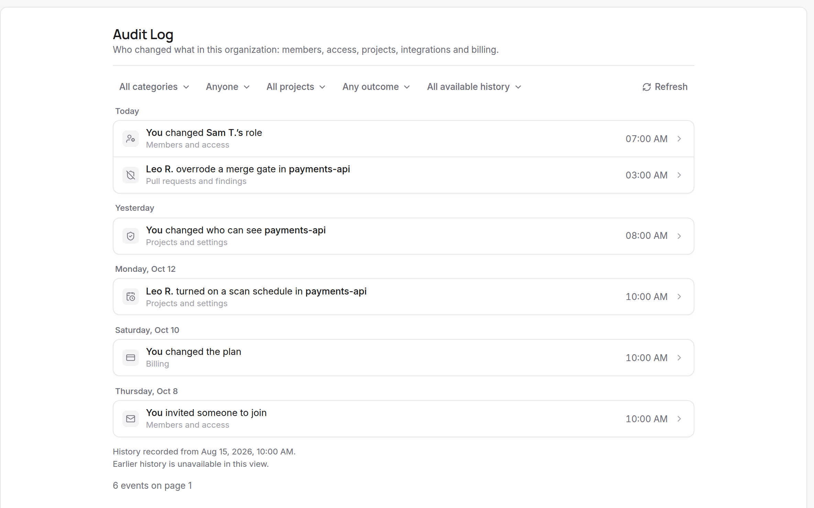Click the 'Audit Log' page title

pyautogui.click(x=143, y=34)
